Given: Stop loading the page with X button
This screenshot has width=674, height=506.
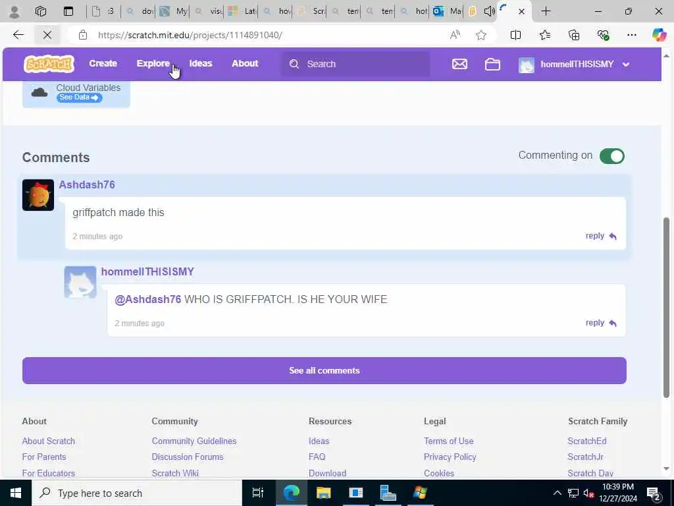Looking at the screenshot, I should tap(47, 35).
